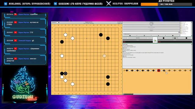Select black move 3 in the game tree
Image resolution: width=195 pixels, height=109 pixels.
click(132, 71)
